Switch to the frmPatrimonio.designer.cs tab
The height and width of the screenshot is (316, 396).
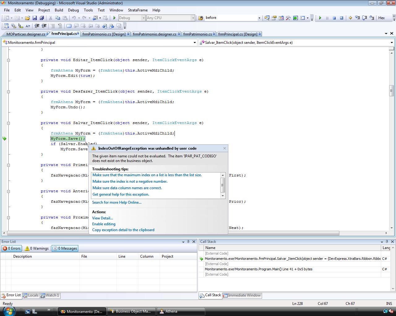[x=154, y=34]
